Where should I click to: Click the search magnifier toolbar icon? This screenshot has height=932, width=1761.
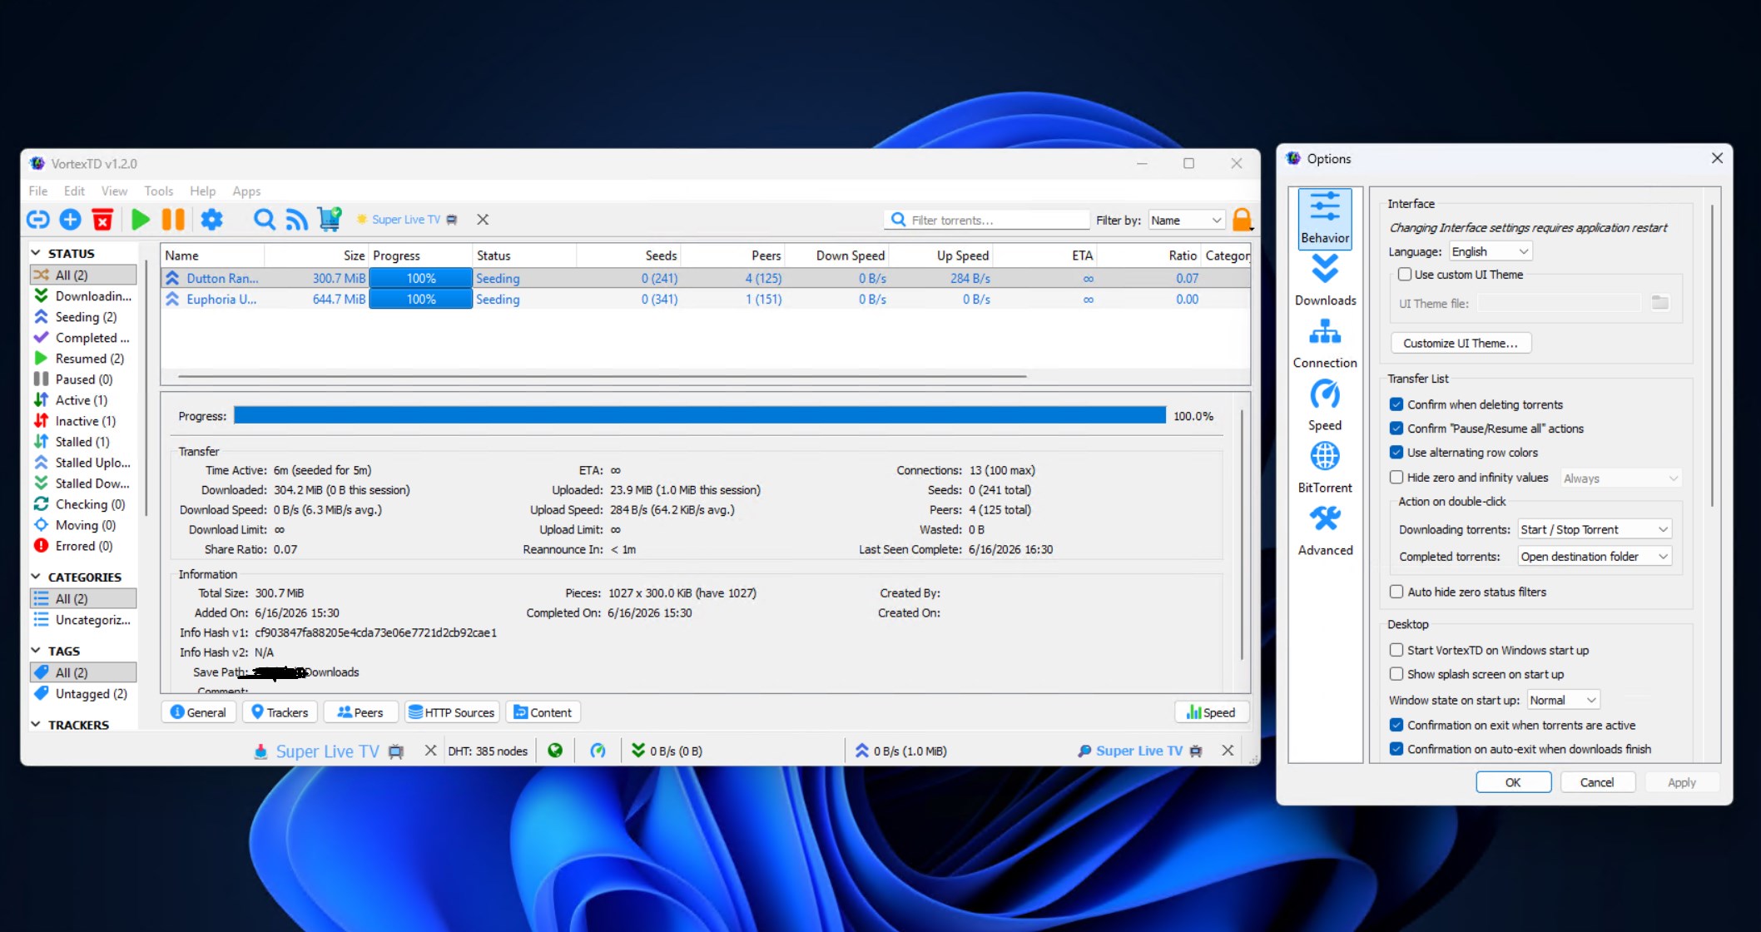point(264,220)
